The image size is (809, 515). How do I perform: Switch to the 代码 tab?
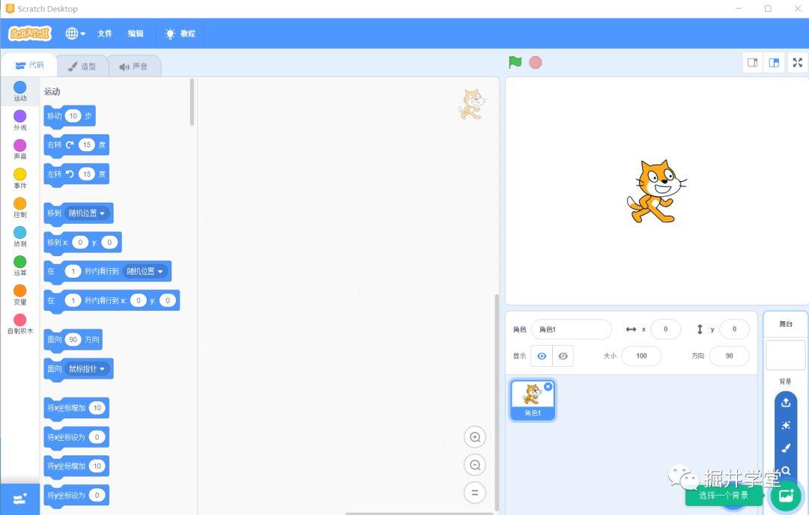(x=29, y=65)
